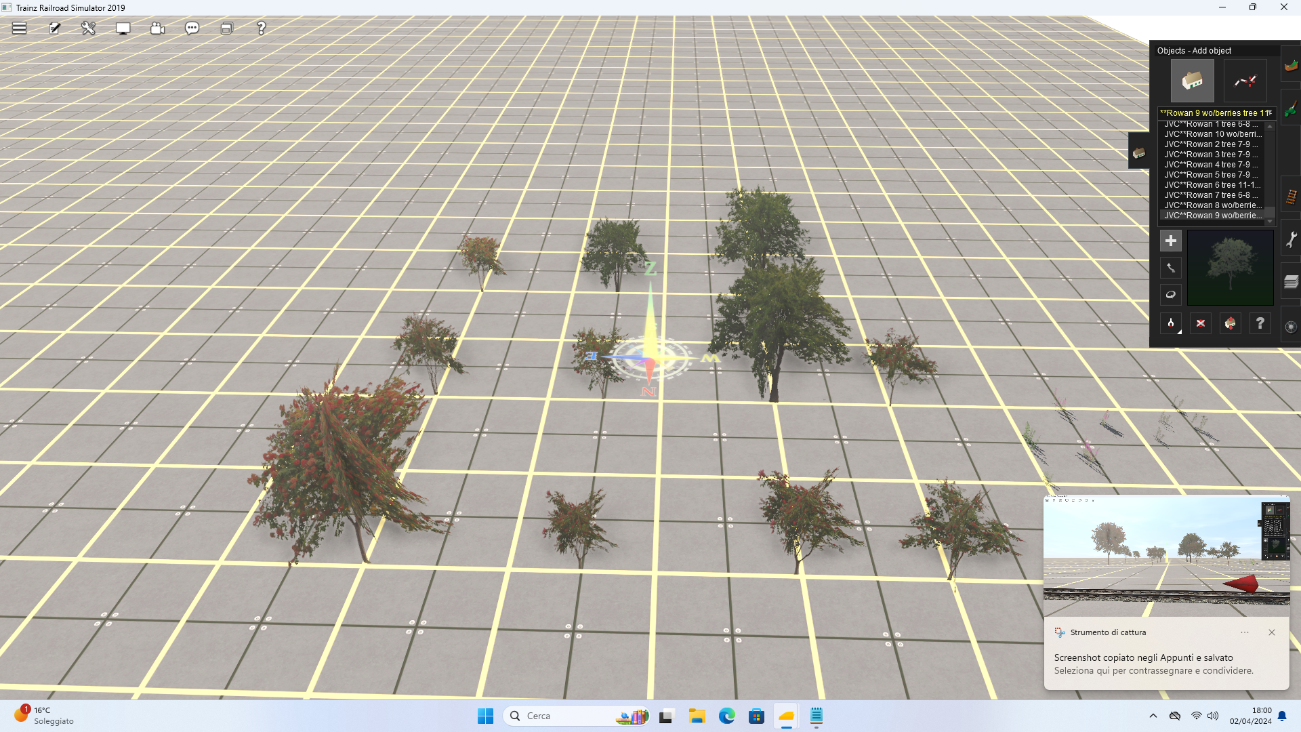Image resolution: width=1301 pixels, height=732 pixels.
Task: Click the object list scroll up arrow
Action: [x=1270, y=126]
